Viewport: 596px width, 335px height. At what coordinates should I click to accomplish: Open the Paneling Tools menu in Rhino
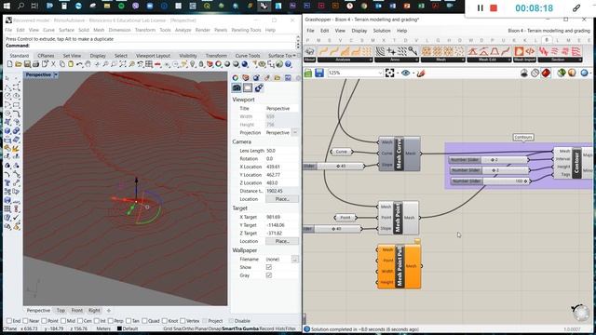point(246,30)
